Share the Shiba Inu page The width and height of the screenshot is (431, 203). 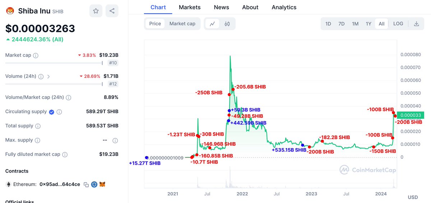click(112, 11)
